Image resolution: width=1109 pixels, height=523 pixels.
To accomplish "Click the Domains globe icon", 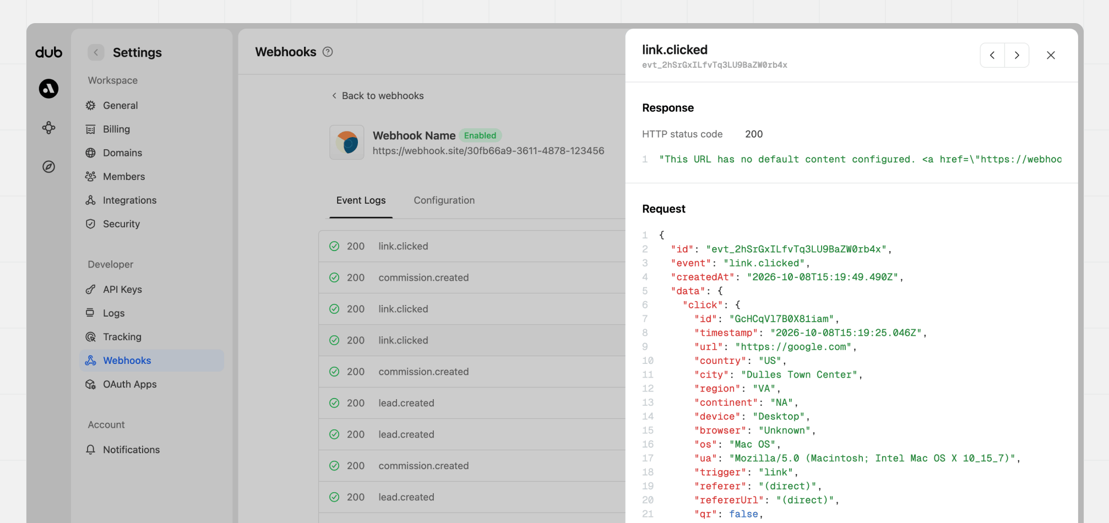I will click(91, 152).
